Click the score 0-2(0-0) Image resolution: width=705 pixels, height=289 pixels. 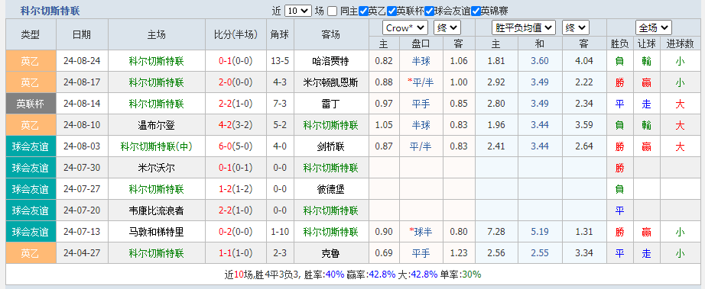(236, 232)
